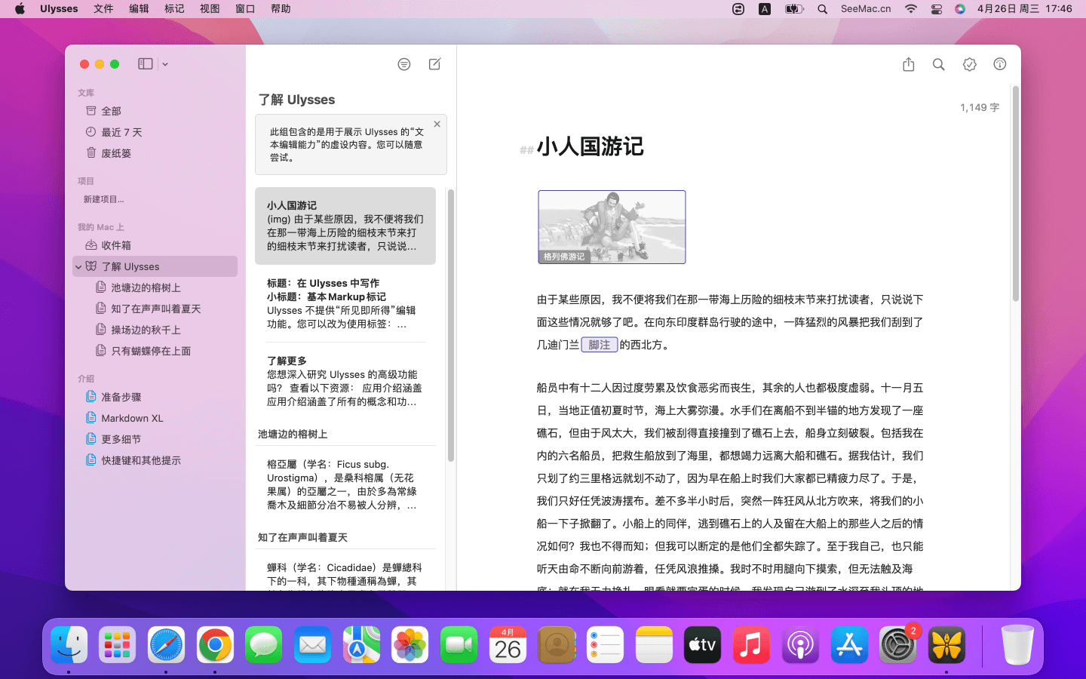
Task: Click the 脚注 footnote tag
Action: tap(600, 345)
